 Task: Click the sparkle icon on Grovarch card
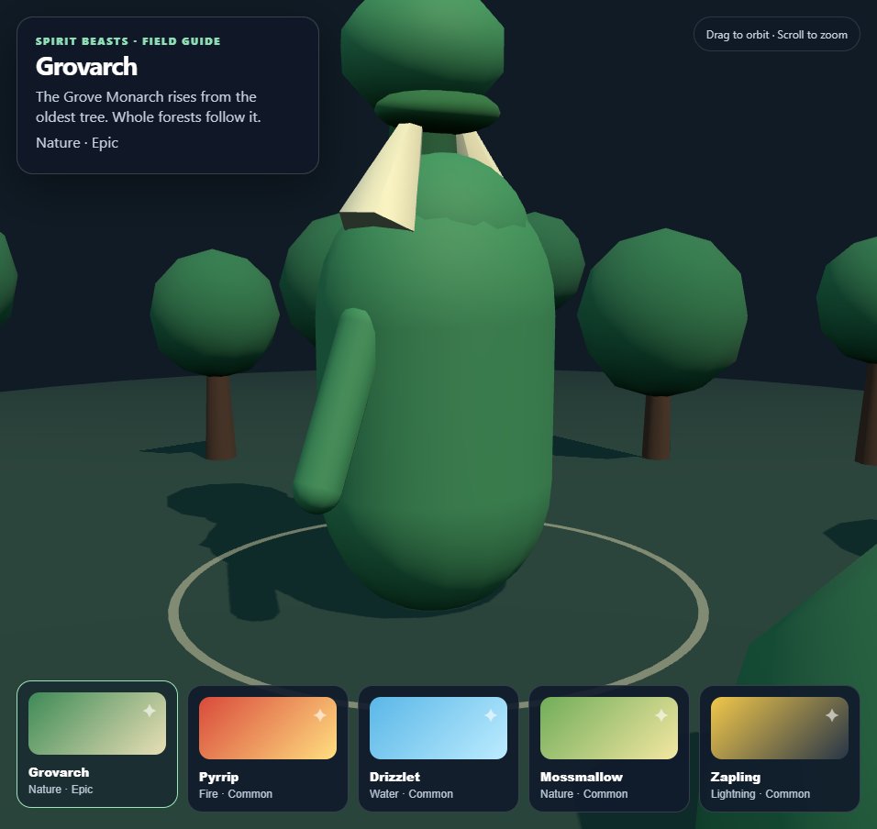coord(150,711)
